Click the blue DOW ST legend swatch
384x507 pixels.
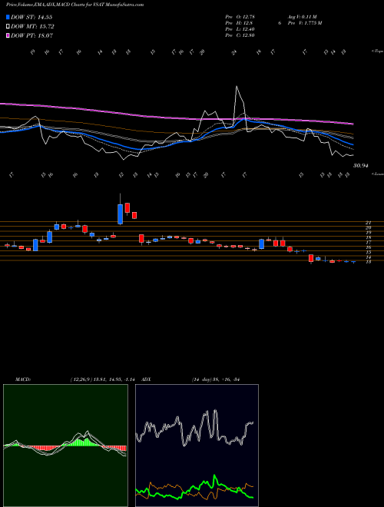(8, 17)
